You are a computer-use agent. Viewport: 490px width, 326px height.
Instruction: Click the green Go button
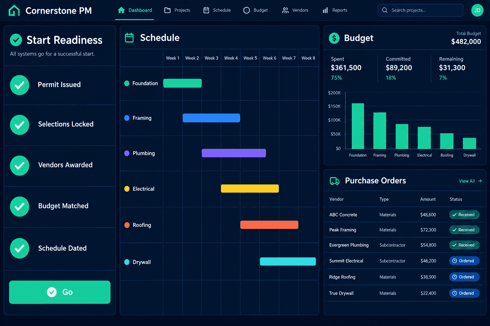pos(60,292)
